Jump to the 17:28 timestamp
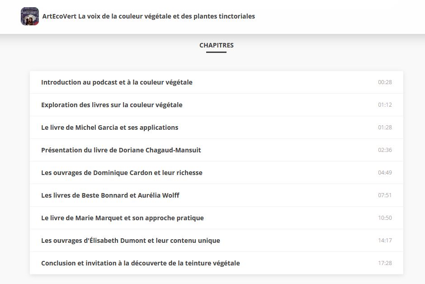Viewport: 425px width, 284px height. [385, 263]
